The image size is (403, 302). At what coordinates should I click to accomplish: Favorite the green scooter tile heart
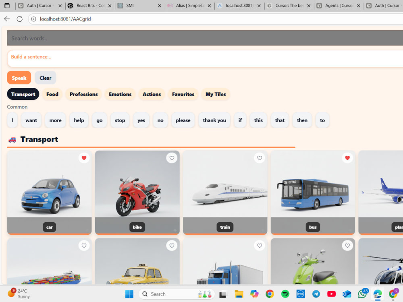tap(347, 246)
